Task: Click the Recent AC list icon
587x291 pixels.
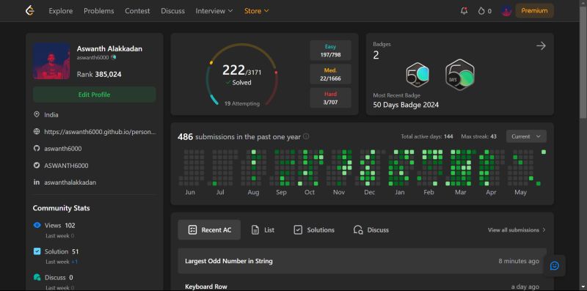Action: click(x=192, y=229)
